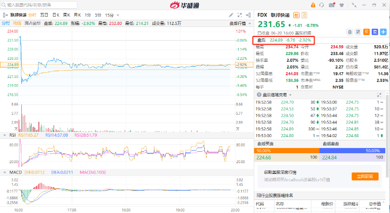The image size is (390, 213).
Task: Sort by 涨跌幅 column header
Action: [x=350, y=204]
